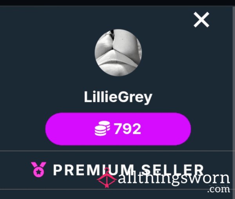Click the LillieGrey username
235x199 pixels.
(x=118, y=97)
